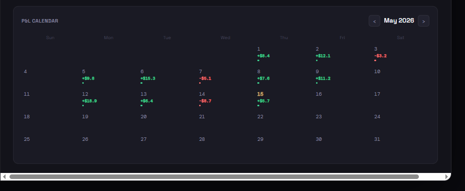Click the Thu weekday header

[284, 38]
